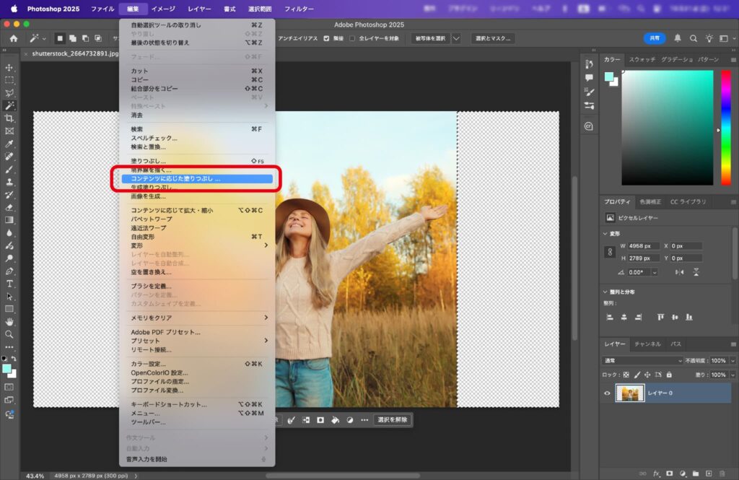The width and height of the screenshot is (739, 480).
Task: Select the Zoom magnifier tool in toolbar
Action: (9, 334)
